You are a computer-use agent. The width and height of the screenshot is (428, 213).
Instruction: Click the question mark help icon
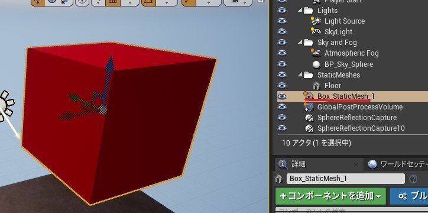pos(413,179)
